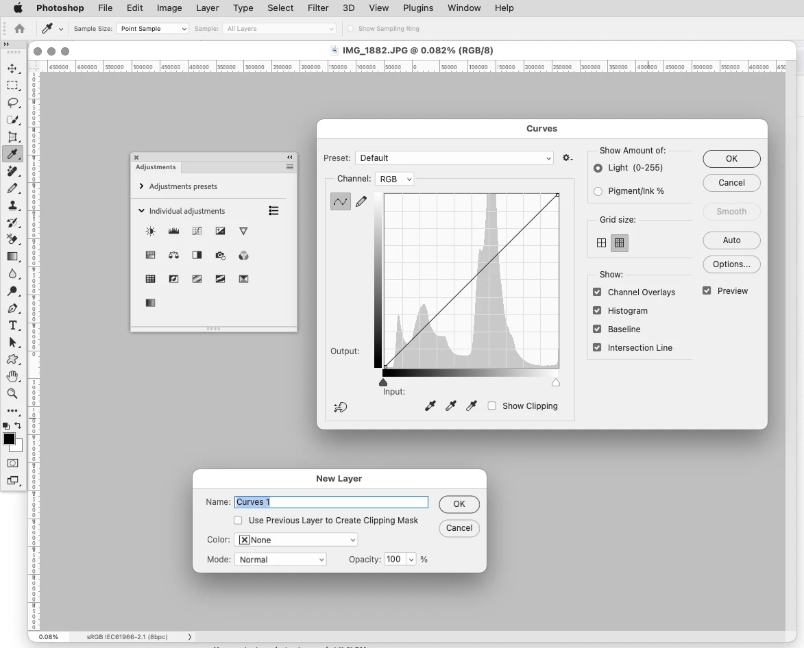
Task: Add Photo Filter adjustment (camera icon)
Action: point(220,255)
